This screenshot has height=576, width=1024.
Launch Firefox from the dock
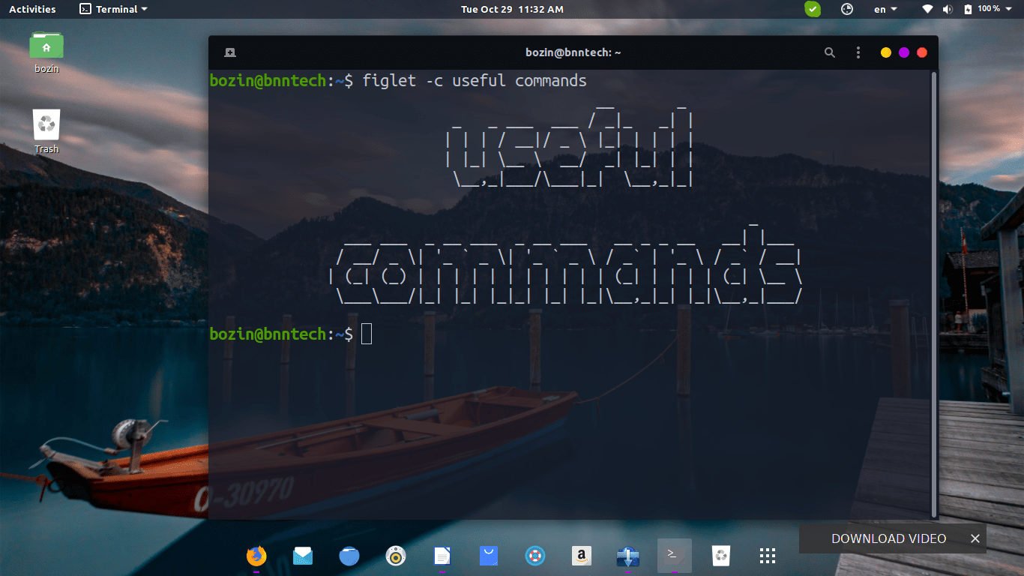255,556
